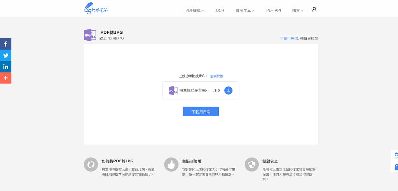Screen dimensions: 398x191
Task: Select the converted zip file name
Action: tap(199, 90)
